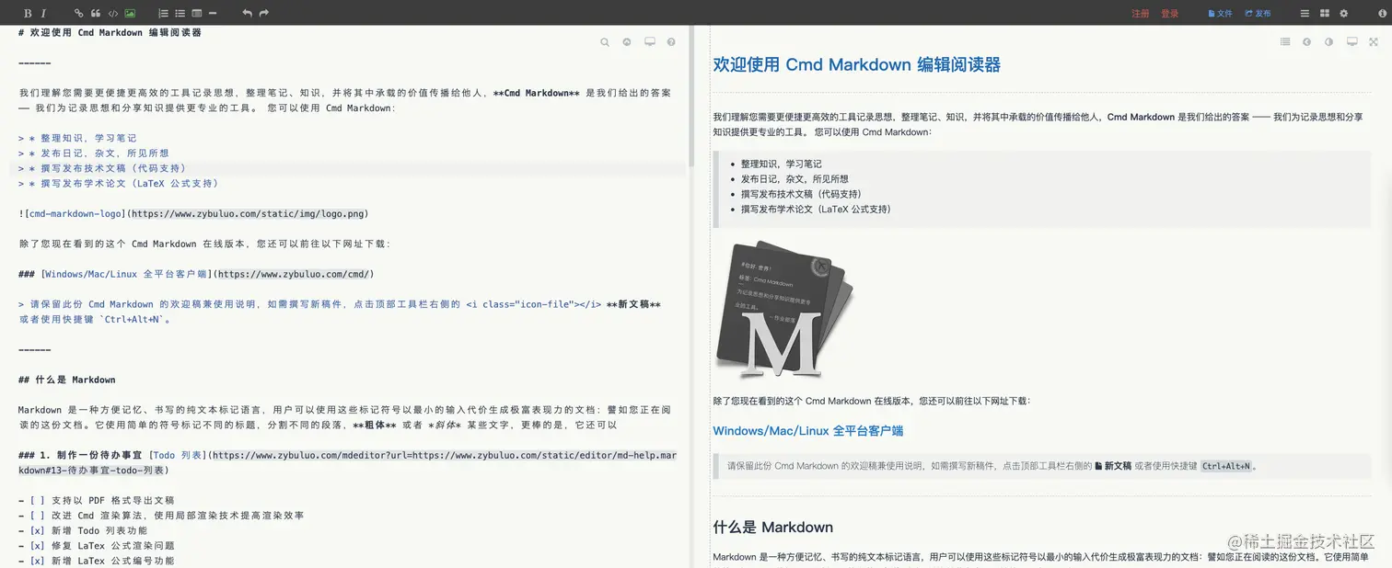Apply italic formatting in the editor toolbar
The width and height of the screenshot is (1392, 568).
click(x=43, y=13)
